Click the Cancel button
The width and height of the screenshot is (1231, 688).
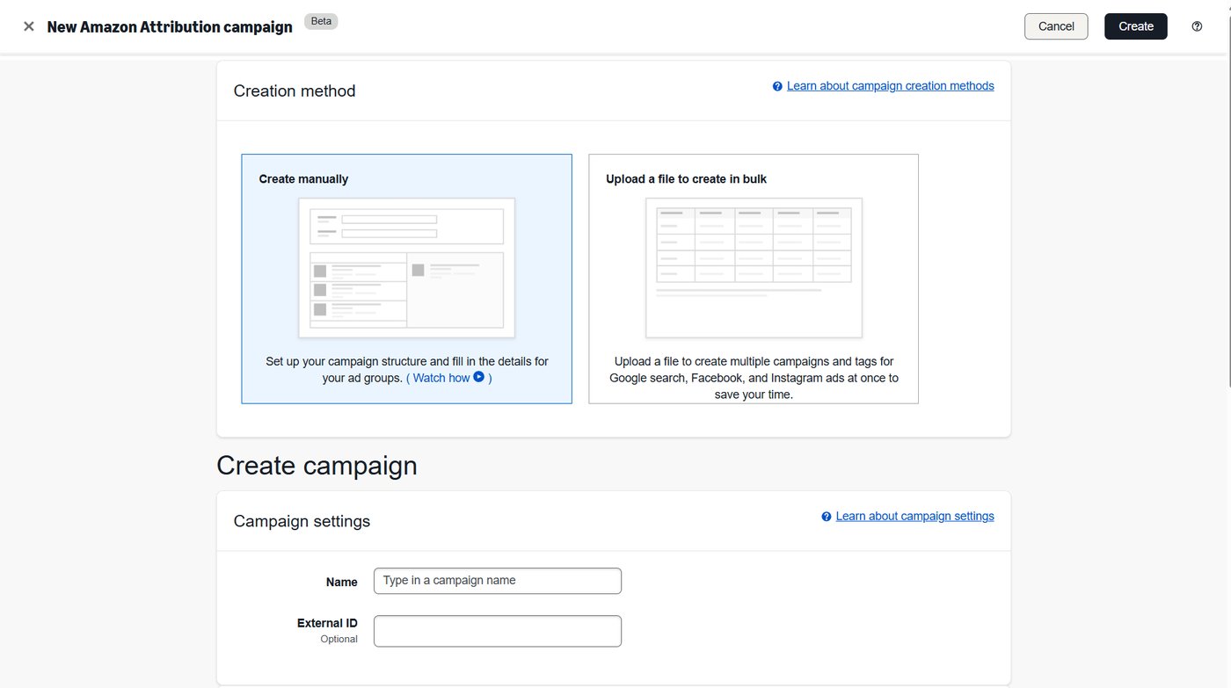1056,26
